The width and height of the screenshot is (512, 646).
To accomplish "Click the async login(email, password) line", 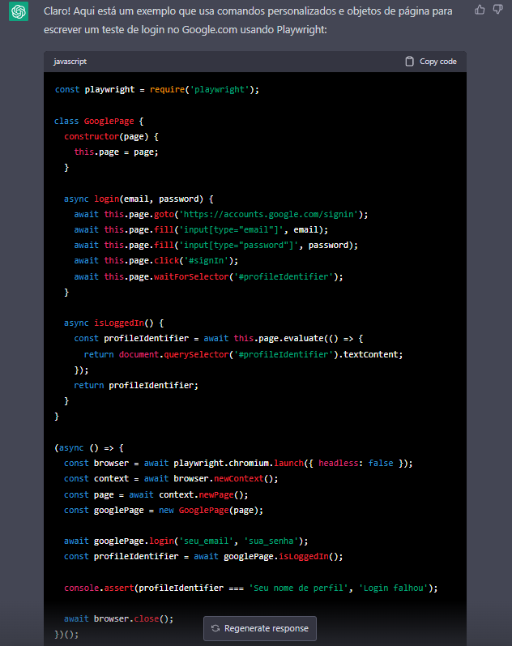I will click(x=139, y=199).
